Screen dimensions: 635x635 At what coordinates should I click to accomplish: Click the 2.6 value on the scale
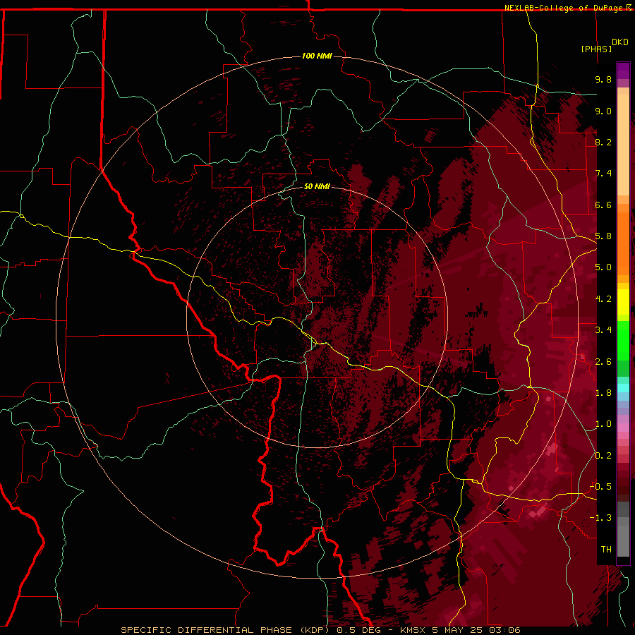[x=603, y=362]
